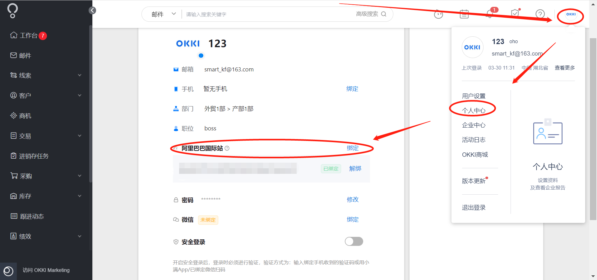Click the 跟进动态 follow-up icon
This screenshot has height=280, width=597.
14,216
